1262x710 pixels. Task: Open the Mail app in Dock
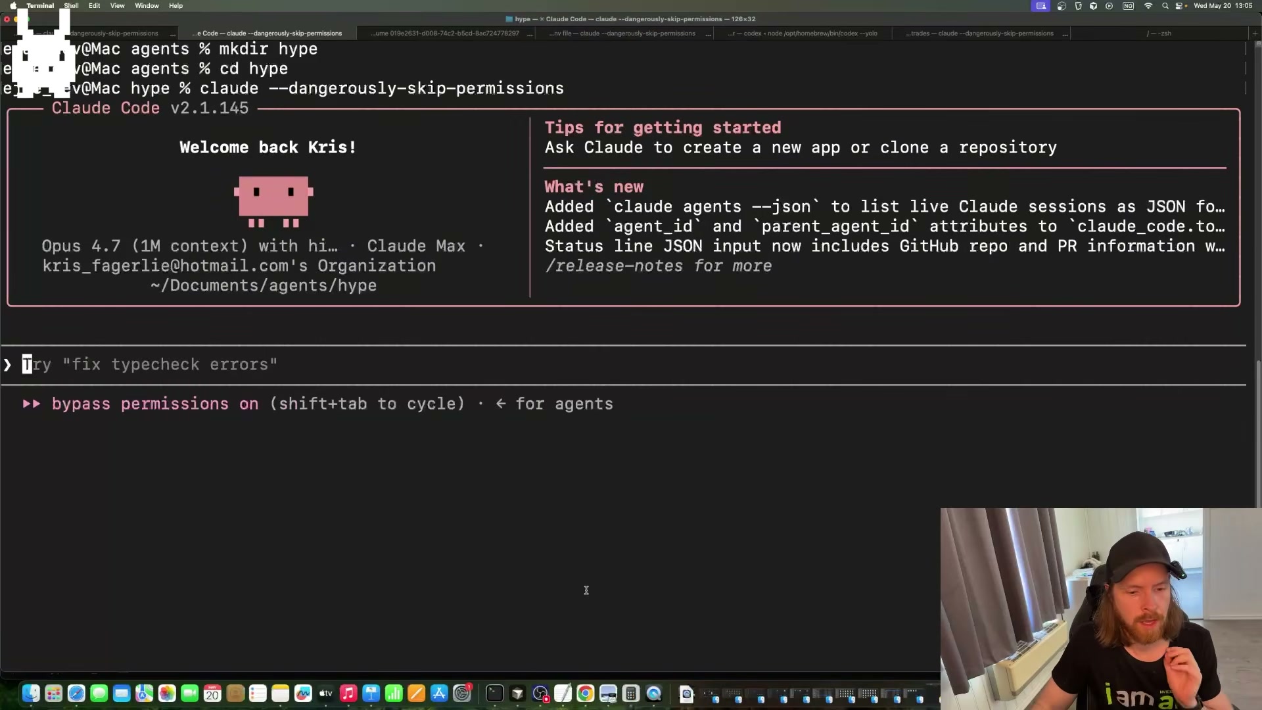(122, 693)
